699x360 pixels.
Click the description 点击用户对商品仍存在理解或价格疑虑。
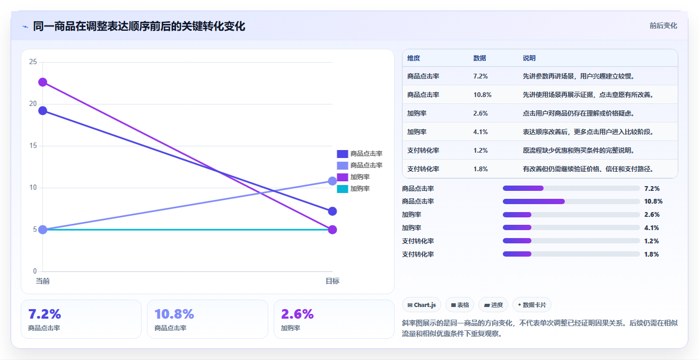point(579,113)
